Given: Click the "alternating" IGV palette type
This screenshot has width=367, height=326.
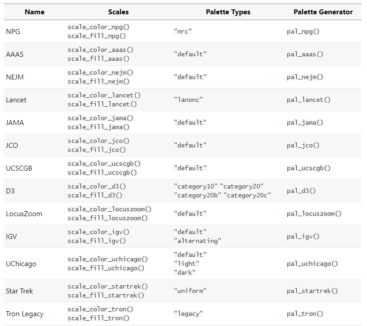Looking at the screenshot, I should 197,241.
